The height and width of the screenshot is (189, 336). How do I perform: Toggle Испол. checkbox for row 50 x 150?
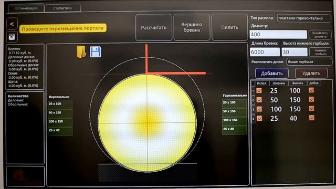click(259, 100)
